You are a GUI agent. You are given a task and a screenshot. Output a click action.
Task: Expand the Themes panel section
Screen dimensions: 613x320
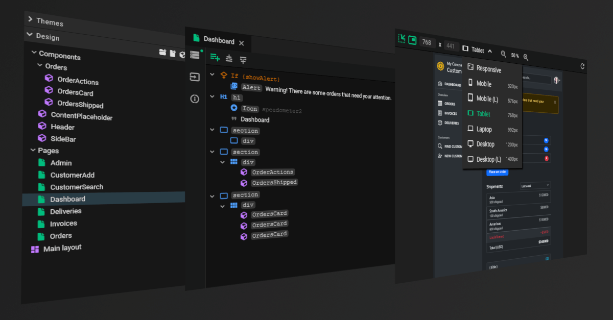[x=31, y=19]
